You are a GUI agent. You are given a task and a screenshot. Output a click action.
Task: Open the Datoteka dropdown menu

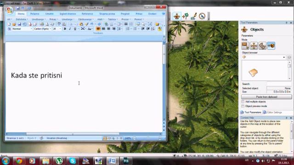22,19
